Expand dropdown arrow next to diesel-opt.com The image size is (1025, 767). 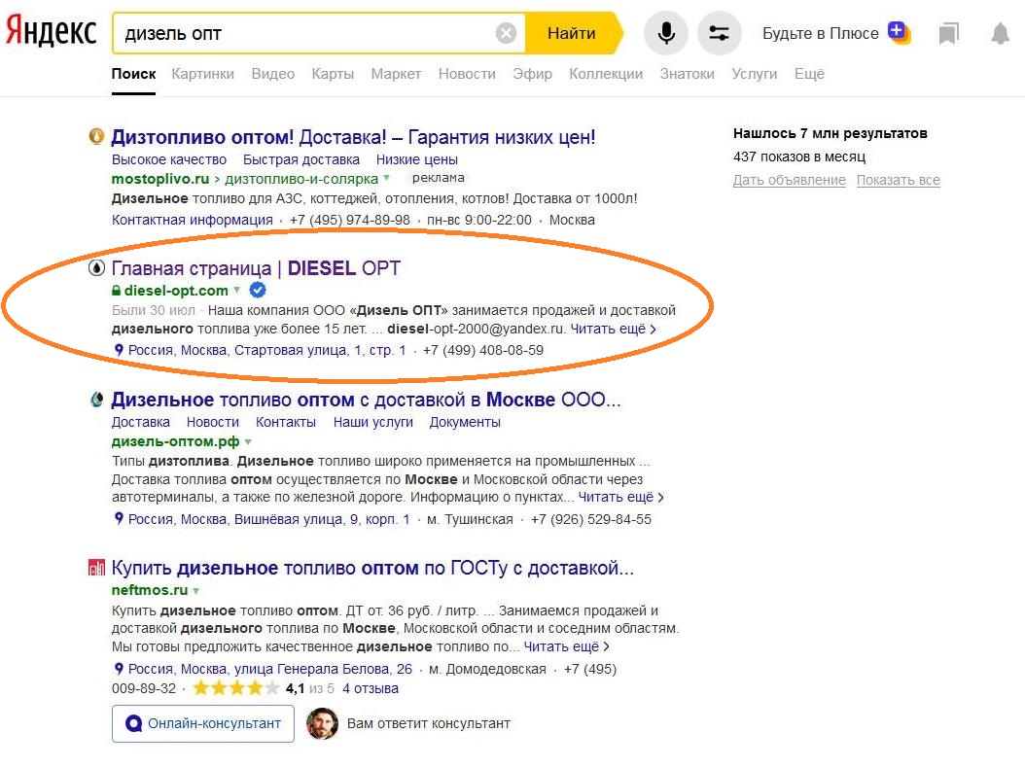(x=237, y=290)
